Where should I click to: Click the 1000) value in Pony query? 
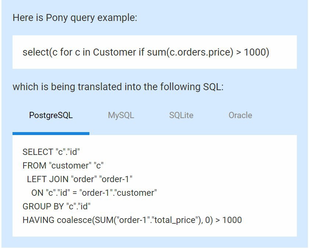click(x=257, y=52)
